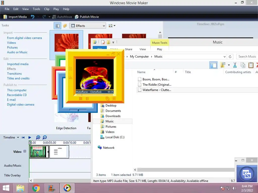Open the Play menu in Movie Maker
258x193 pixels.
[x=56, y=9]
